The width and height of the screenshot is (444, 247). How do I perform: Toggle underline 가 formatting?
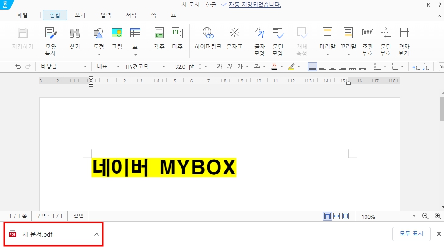click(x=240, y=67)
